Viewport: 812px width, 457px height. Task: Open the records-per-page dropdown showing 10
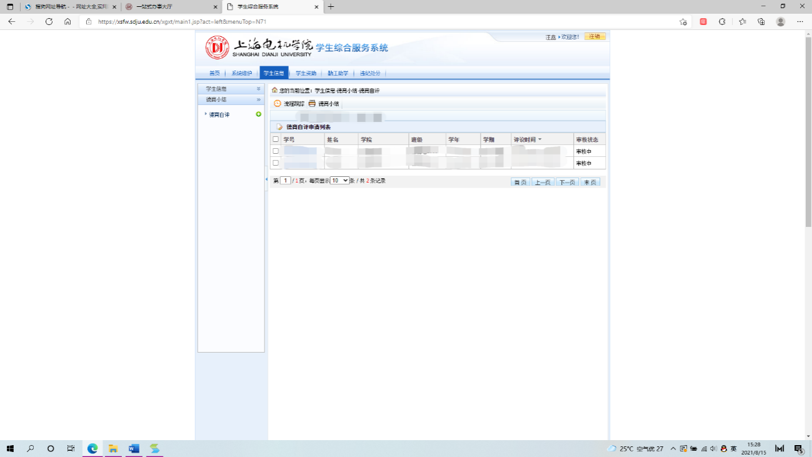click(x=339, y=181)
